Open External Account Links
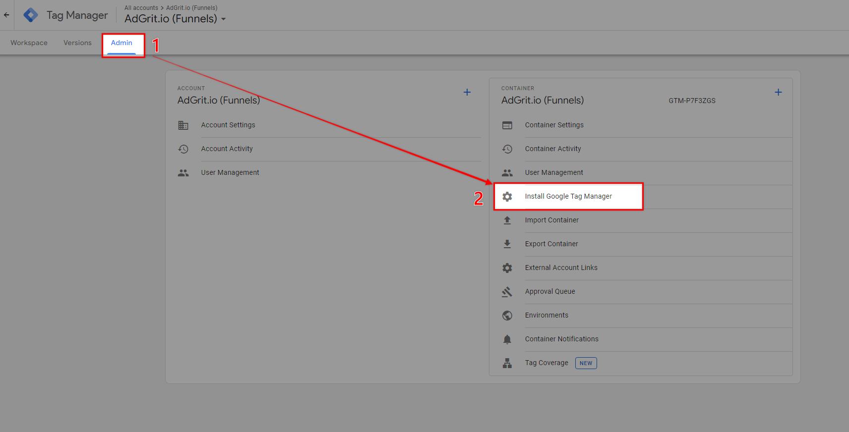Screen dimensions: 849x432 [x=561, y=268]
